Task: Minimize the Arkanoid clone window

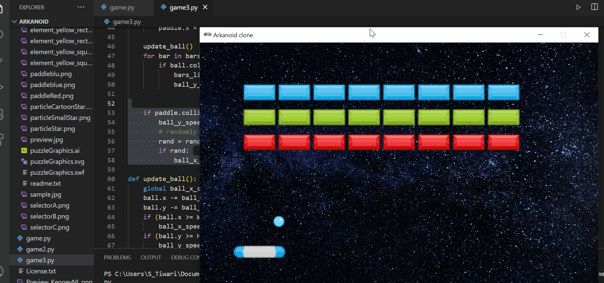Action: click(x=541, y=35)
